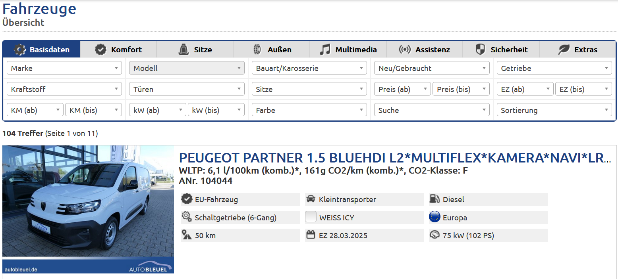
Task: Click the gear icon on Basisdaten tab
Action: (20, 50)
